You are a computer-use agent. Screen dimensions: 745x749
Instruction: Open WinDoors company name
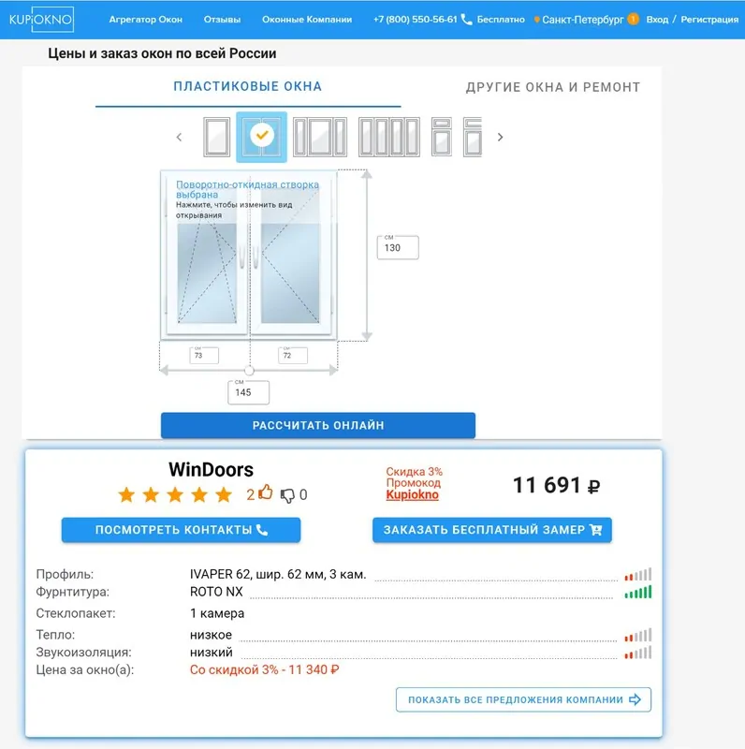coord(212,470)
